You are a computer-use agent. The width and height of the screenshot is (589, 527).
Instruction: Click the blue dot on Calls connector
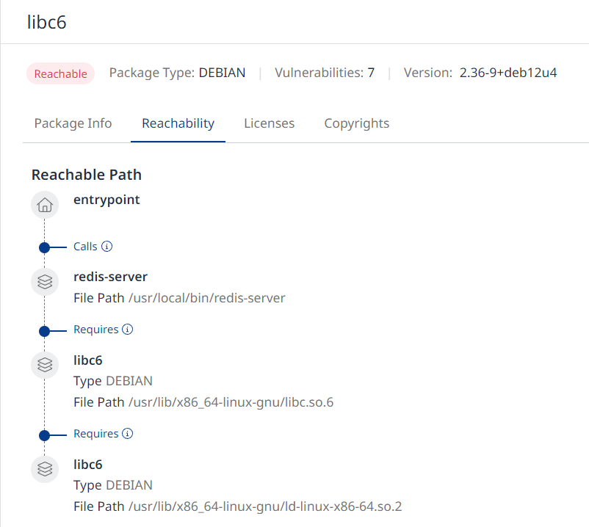pyautogui.click(x=44, y=247)
